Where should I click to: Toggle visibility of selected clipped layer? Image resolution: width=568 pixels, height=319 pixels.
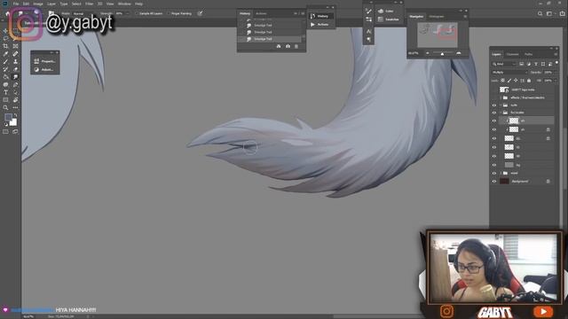pyautogui.click(x=493, y=121)
